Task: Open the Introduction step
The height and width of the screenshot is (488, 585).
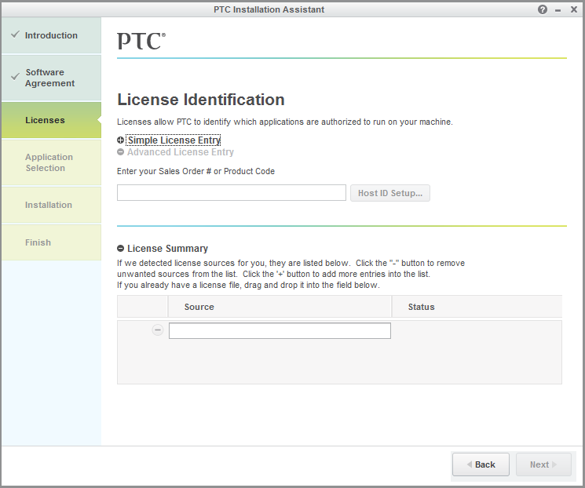Action: (x=52, y=35)
